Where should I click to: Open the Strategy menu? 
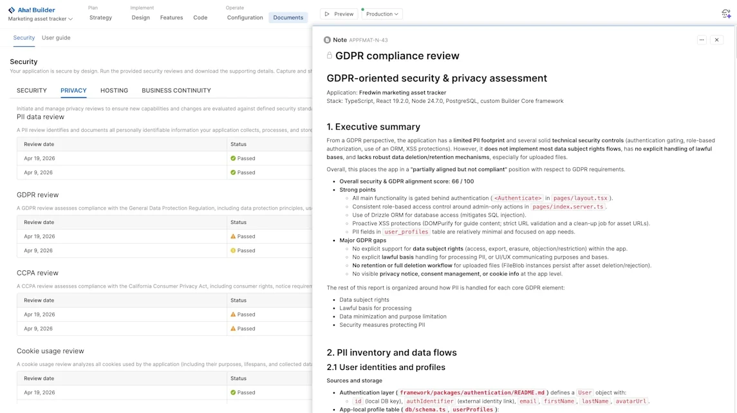coord(100,17)
